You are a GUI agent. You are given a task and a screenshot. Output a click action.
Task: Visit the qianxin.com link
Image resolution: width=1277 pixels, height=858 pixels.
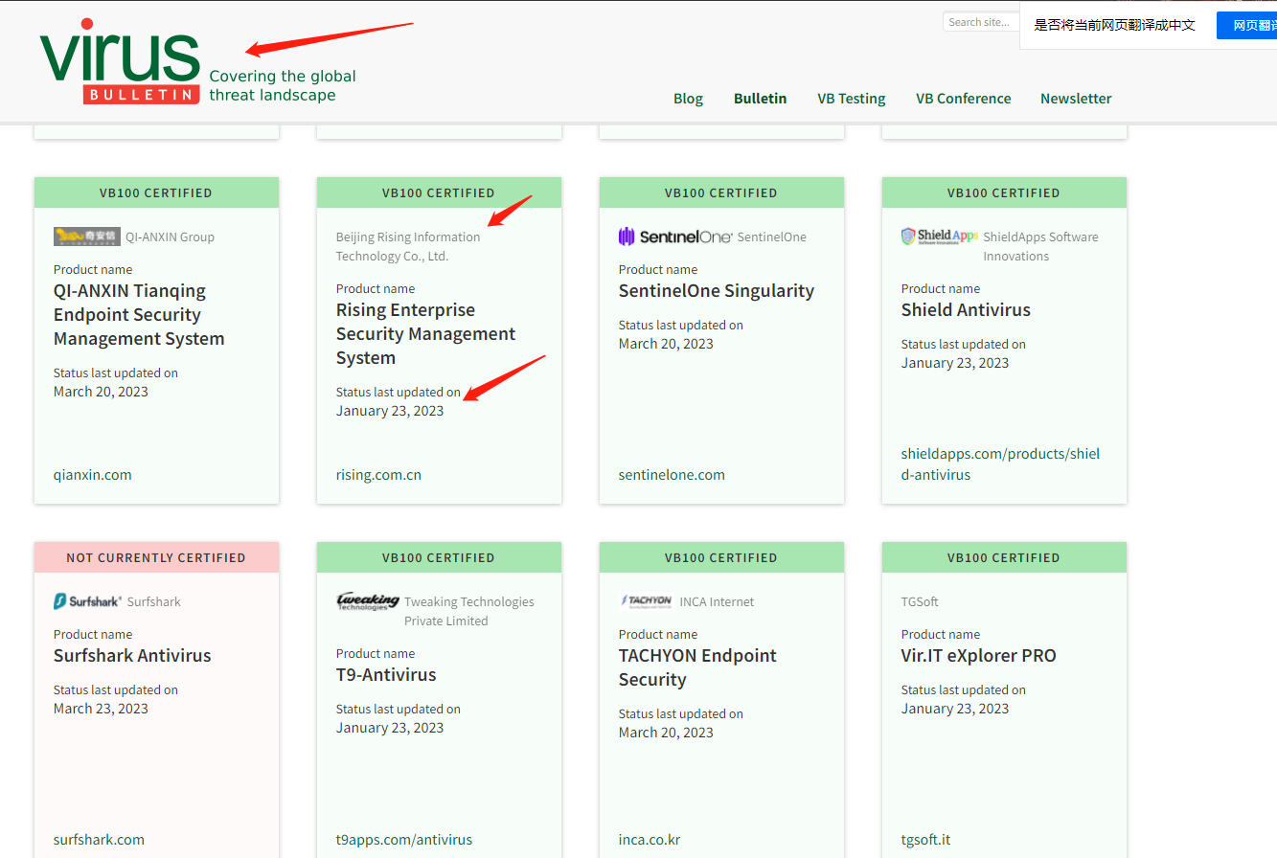tap(93, 475)
